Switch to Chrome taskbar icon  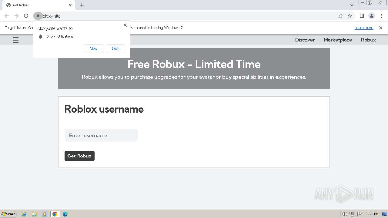[x=55, y=214]
